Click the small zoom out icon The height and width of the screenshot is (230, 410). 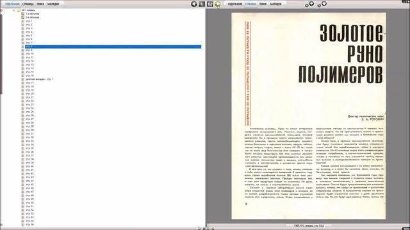tap(319, 5)
